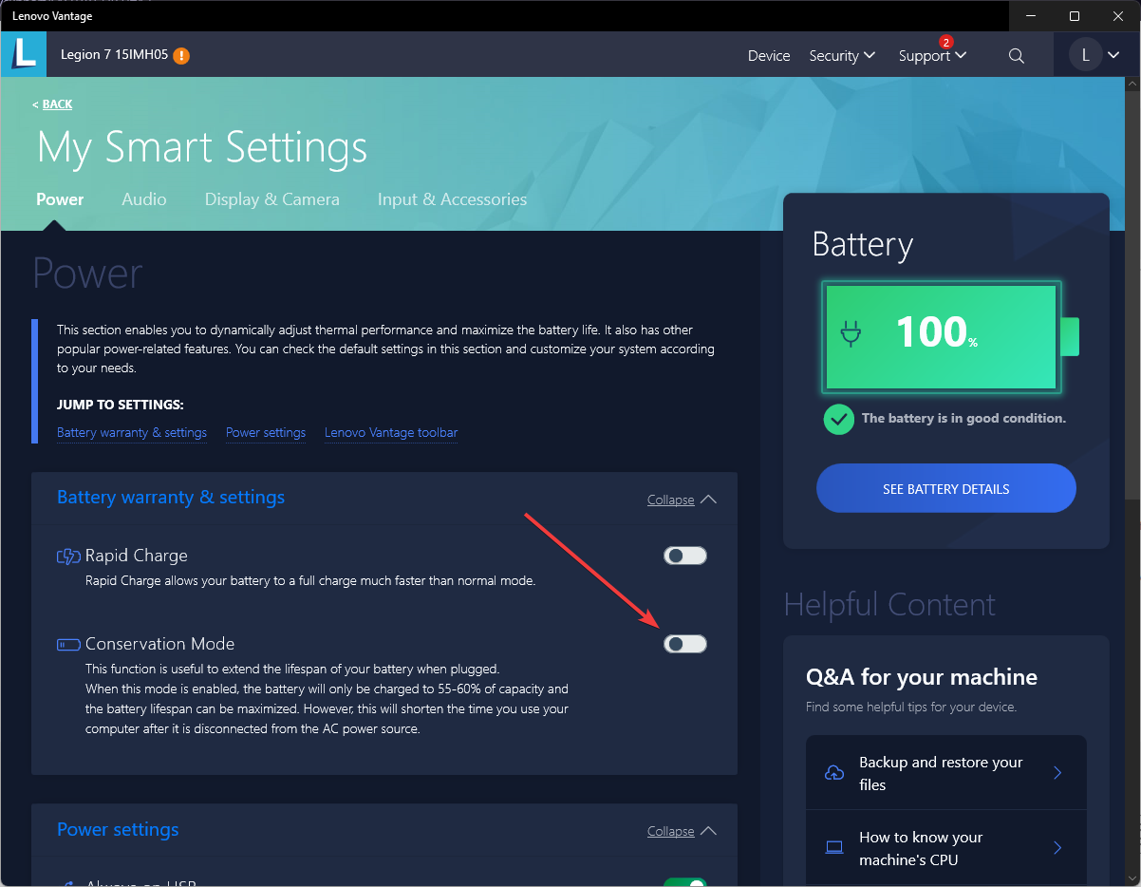Open the profile dropdown chevron
The image size is (1141, 887).
pyautogui.click(x=1113, y=55)
